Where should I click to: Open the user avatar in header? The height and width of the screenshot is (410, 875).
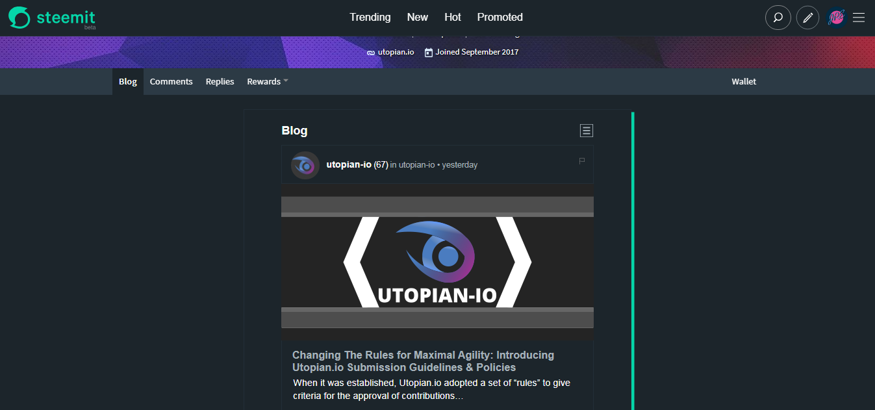(836, 18)
